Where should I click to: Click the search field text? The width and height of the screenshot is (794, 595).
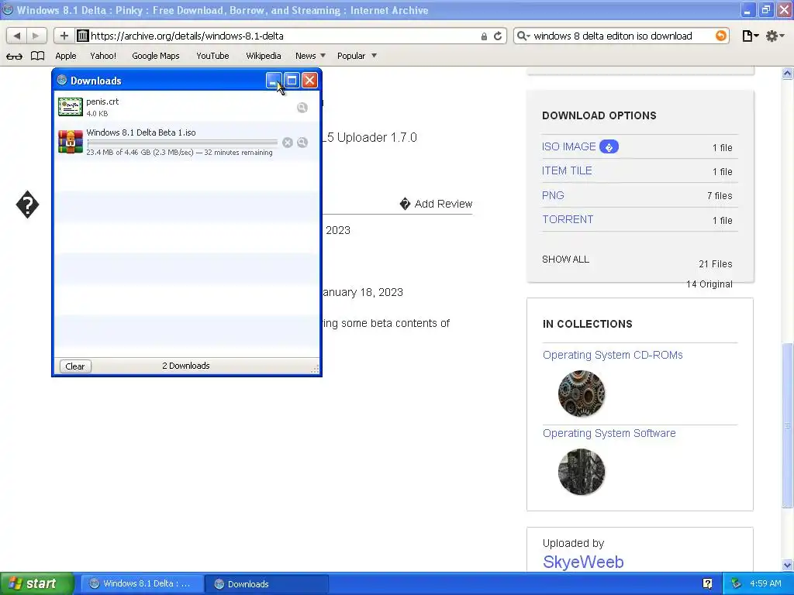click(x=613, y=36)
